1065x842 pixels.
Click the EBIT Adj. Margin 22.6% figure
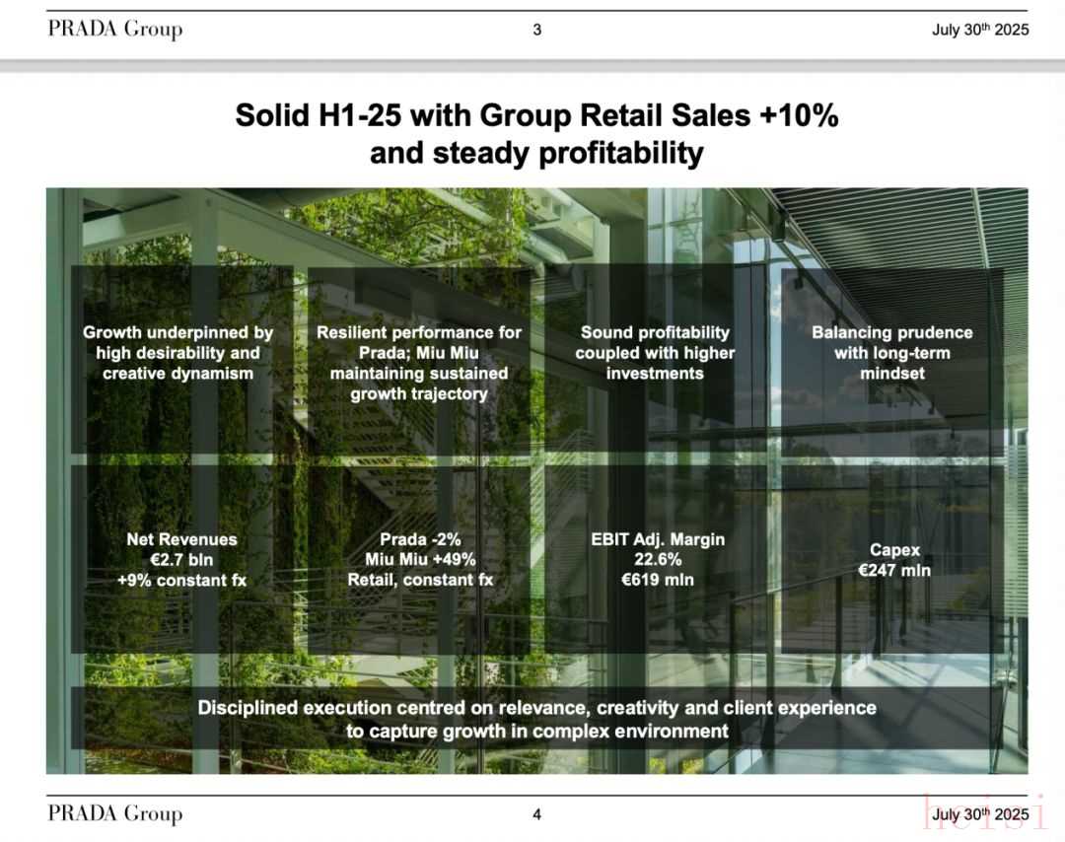pyautogui.click(x=657, y=560)
